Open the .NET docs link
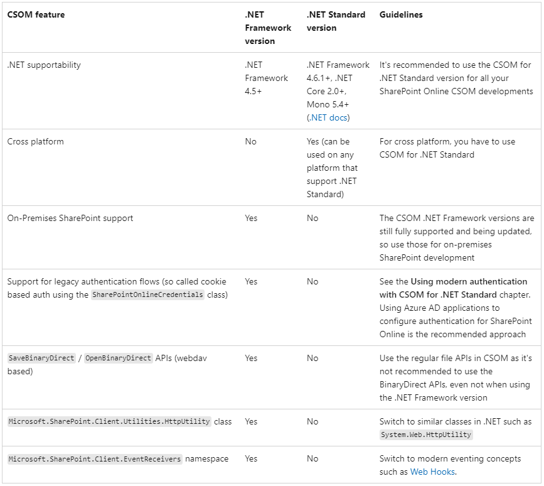Image resolution: width=544 pixels, height=486 pixels. (x=329, y=117)
